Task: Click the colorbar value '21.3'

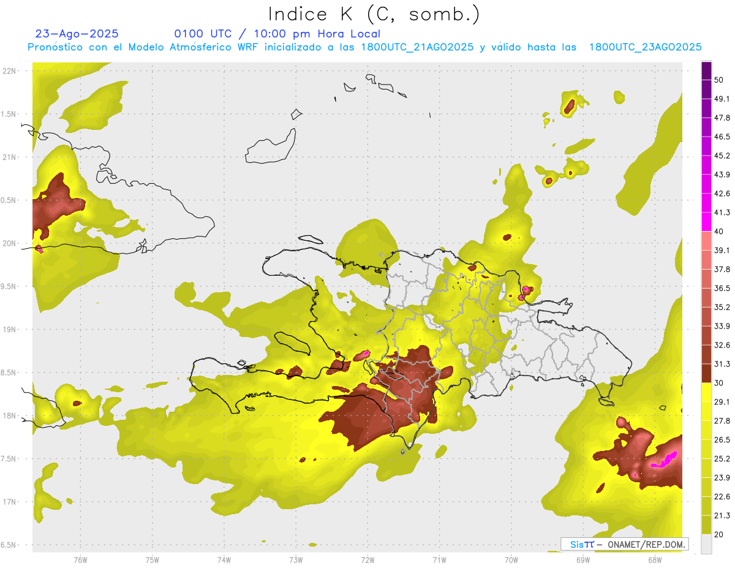Action: (x=722, y=515)
